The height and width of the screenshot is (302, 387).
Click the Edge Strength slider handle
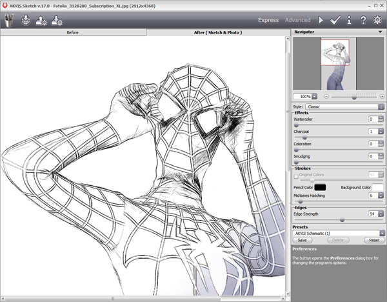[342, 219]
